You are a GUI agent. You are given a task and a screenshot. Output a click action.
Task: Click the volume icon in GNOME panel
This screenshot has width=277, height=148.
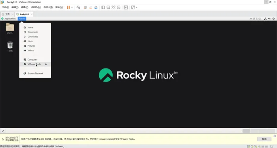tap(269, 19)
